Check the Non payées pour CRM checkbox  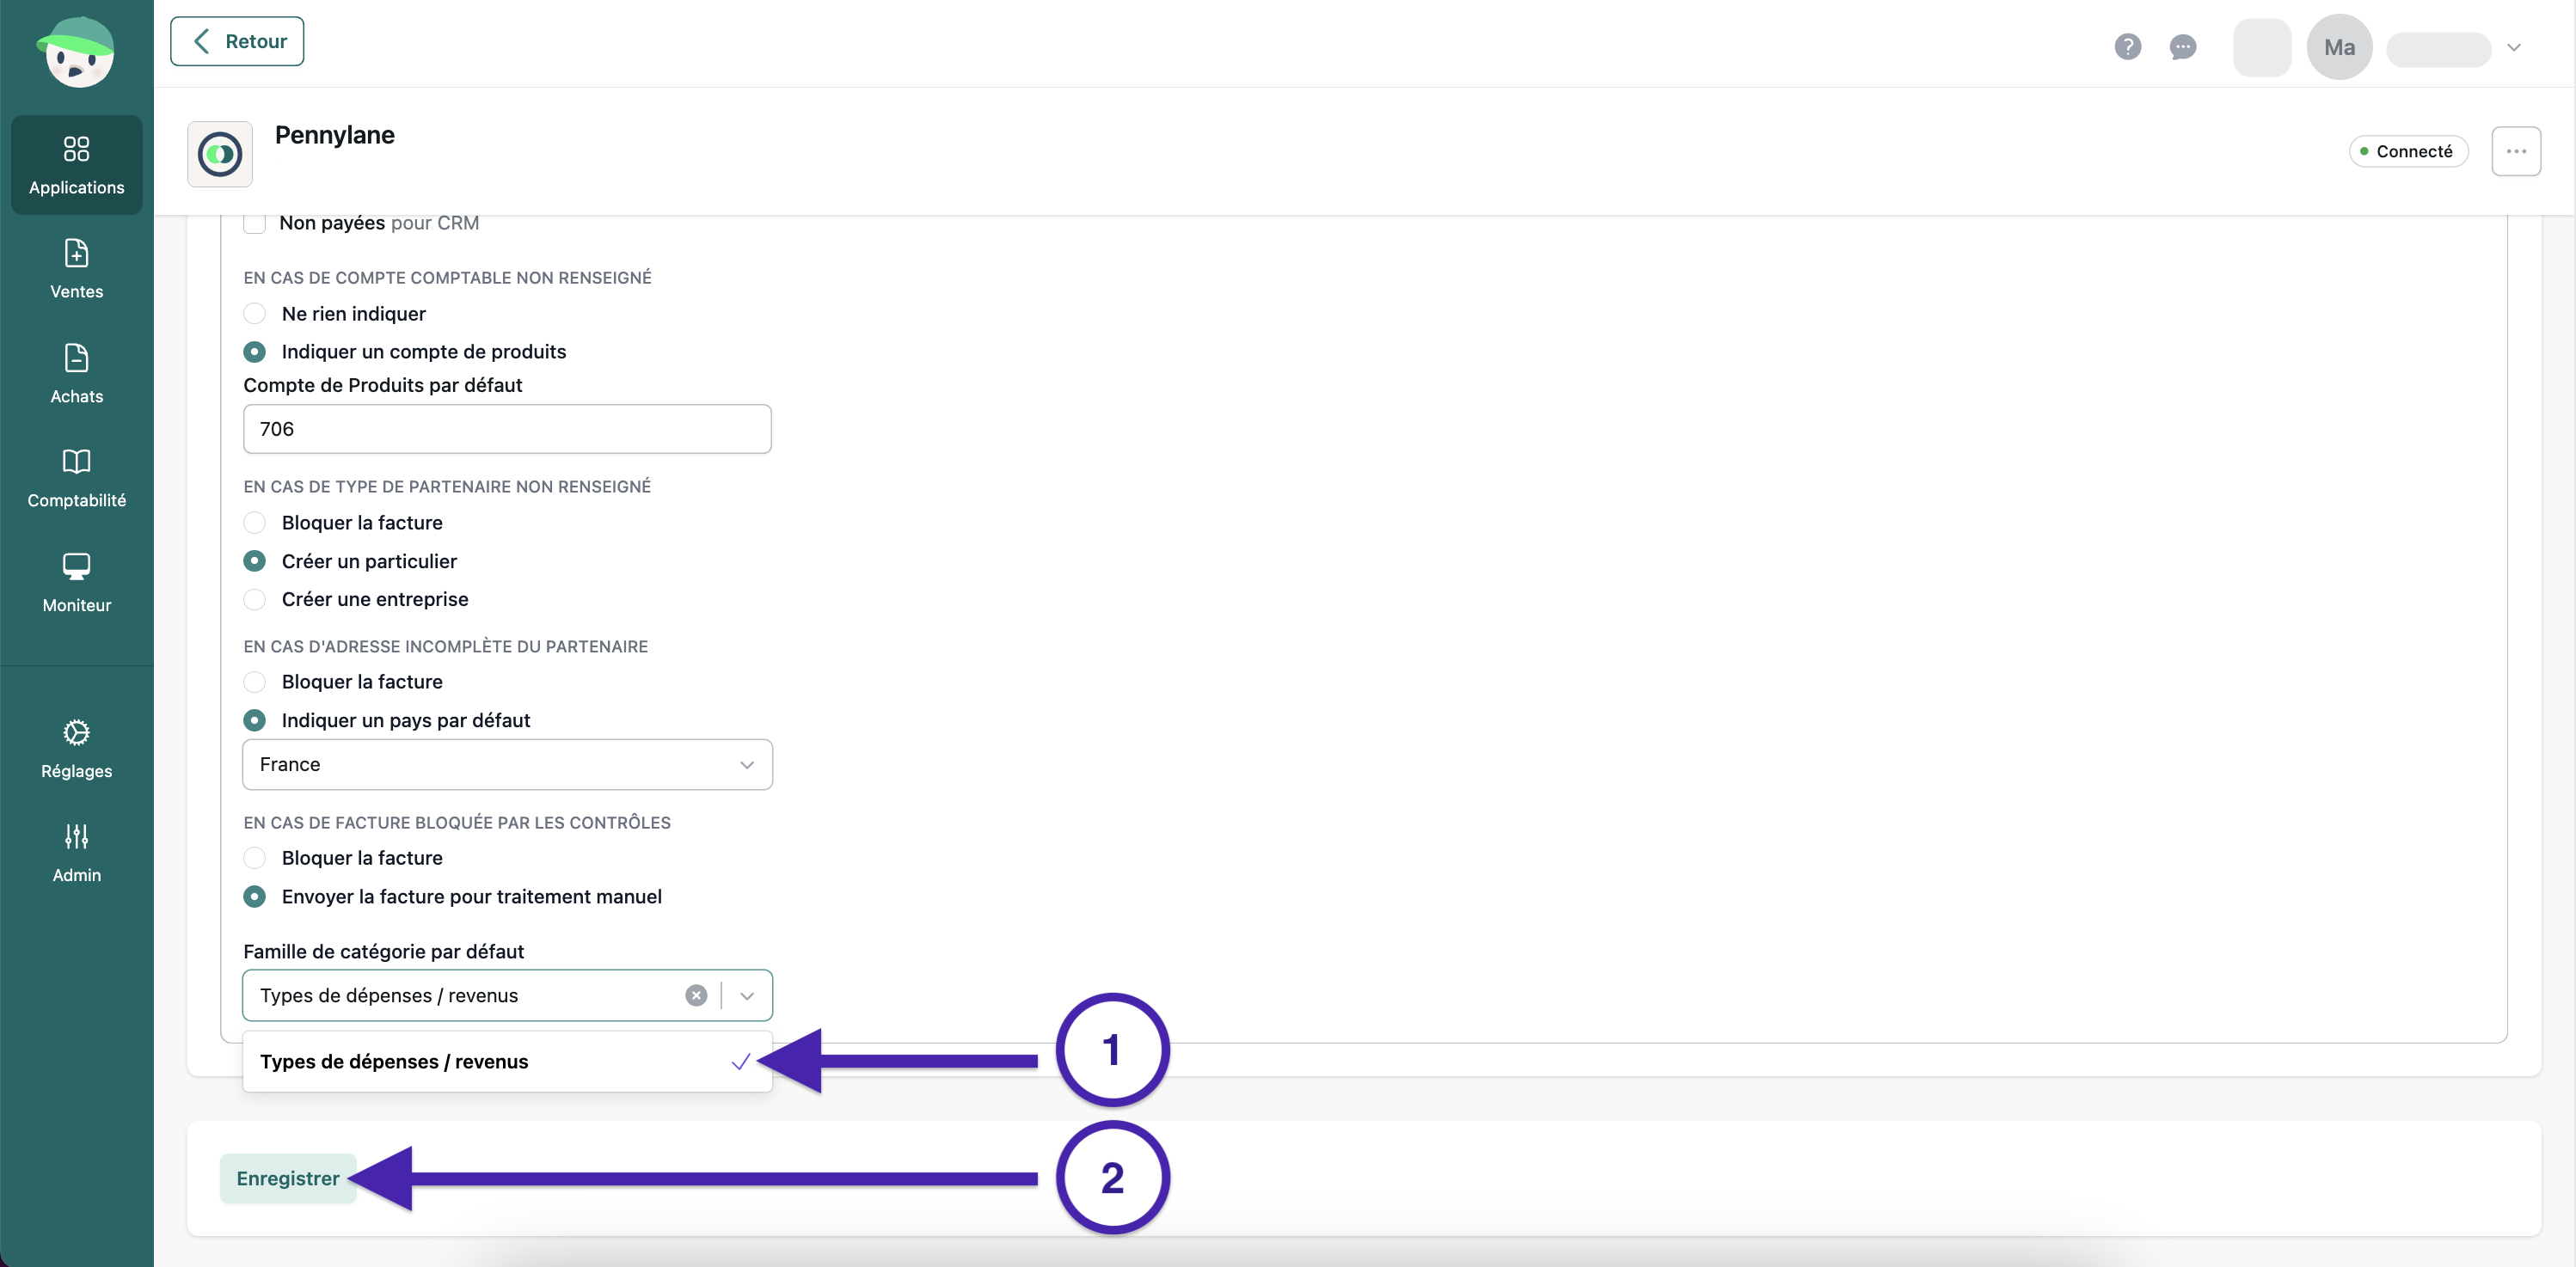tap(255, 223)
